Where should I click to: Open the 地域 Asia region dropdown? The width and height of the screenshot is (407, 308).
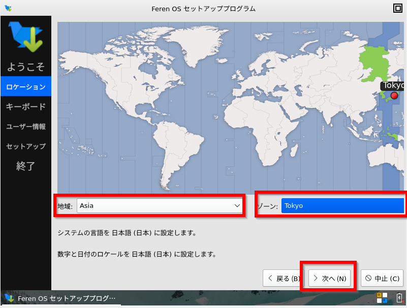click(x=160, y=206)
